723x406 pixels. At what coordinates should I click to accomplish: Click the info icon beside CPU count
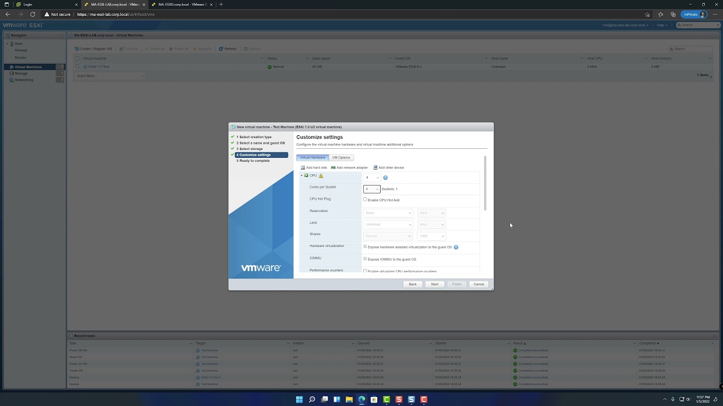(385, 178)
